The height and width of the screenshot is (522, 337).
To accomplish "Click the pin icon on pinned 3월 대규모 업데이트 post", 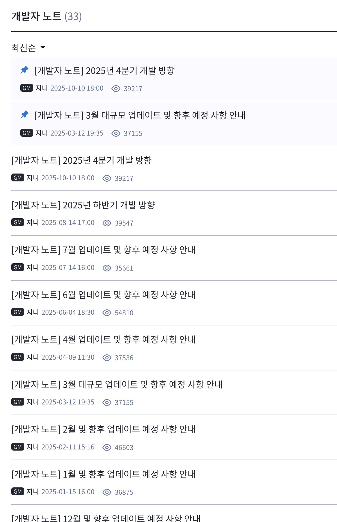I will tap(25, 114).
